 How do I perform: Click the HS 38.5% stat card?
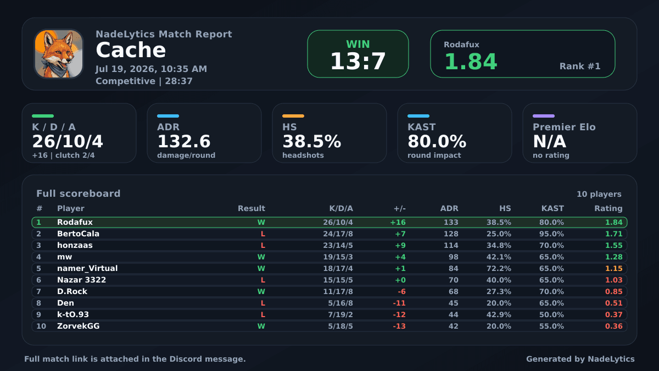coord(329,133)
